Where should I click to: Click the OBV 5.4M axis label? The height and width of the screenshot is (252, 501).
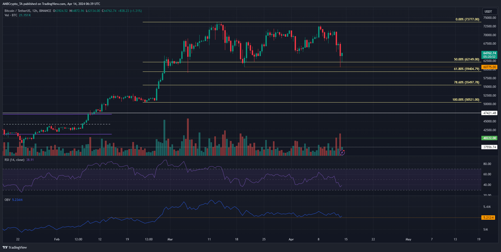point(487,207)
